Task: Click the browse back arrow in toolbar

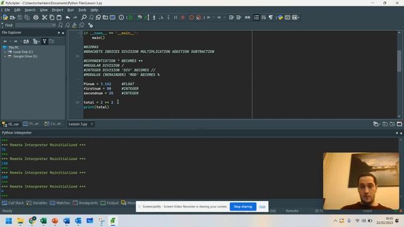Action: [209, 18]
